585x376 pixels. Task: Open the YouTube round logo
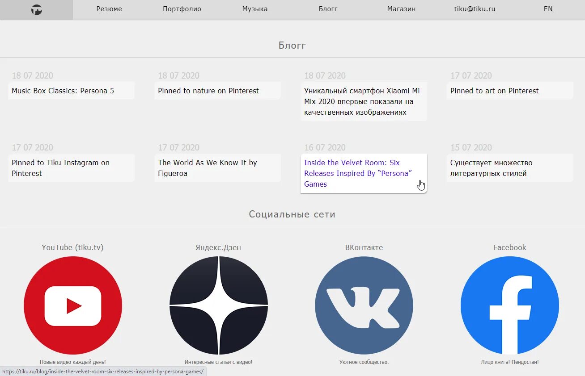tap(73, 305)
